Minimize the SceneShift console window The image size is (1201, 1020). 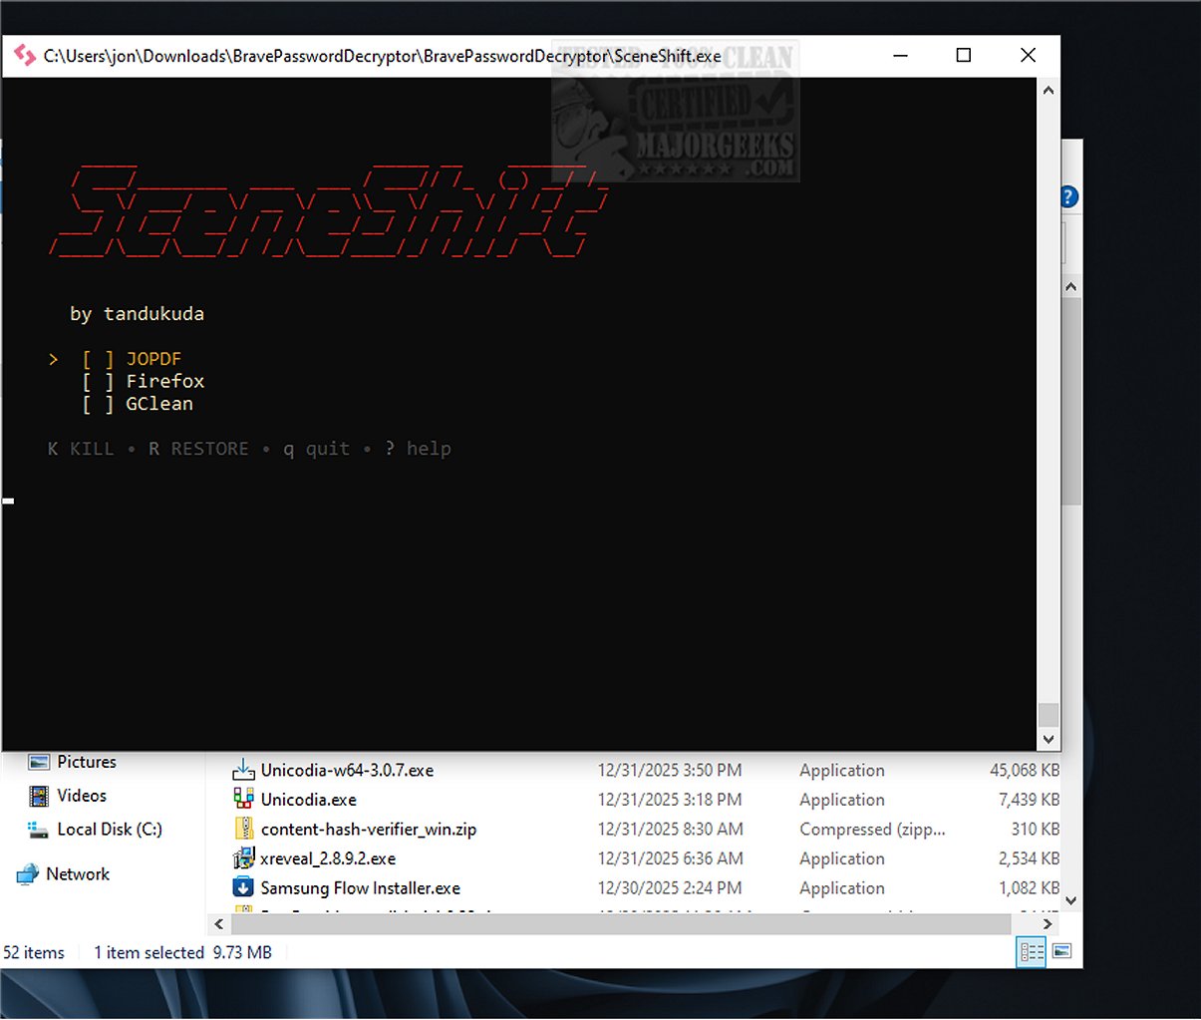pos(900,55)
